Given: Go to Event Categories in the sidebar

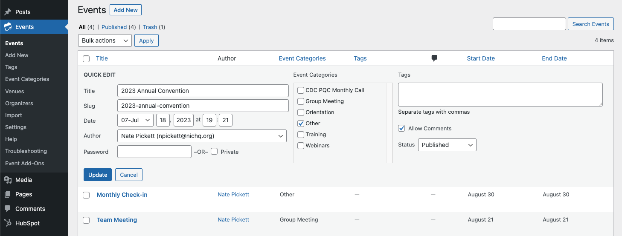Looking at the screenshot, I should pyautogui.click(x=27, y=79).
